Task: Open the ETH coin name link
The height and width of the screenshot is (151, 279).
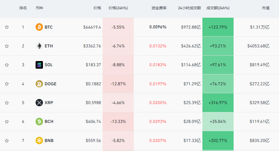Action: coord(49,46)
